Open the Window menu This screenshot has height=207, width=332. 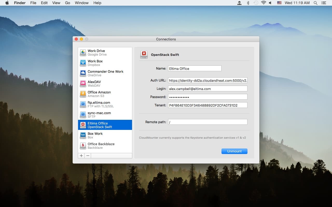click(82, 3)
